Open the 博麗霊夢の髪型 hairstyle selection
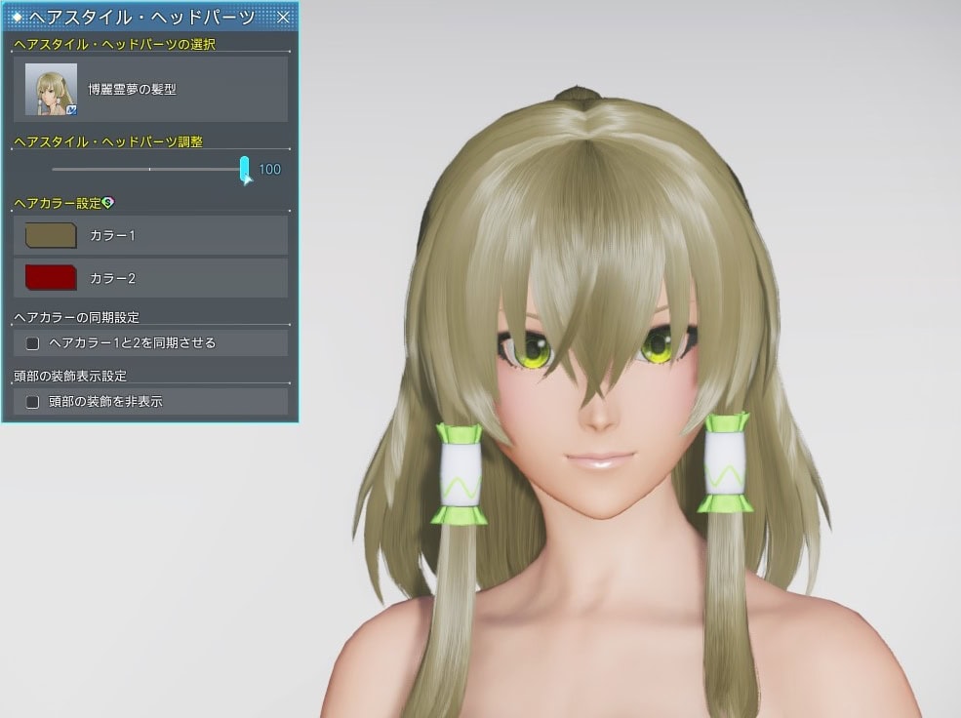The image size is (961, 718). pos(150,89)
